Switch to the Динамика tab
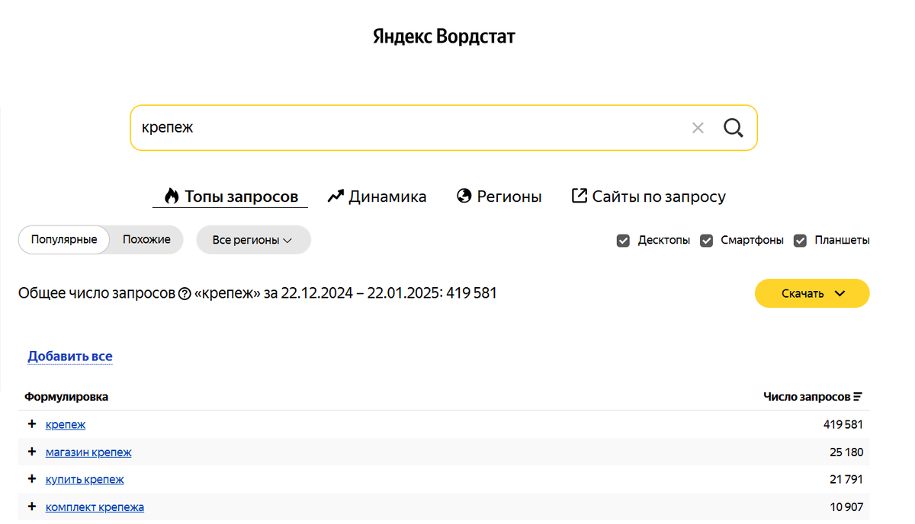 [x=377, y=196]
